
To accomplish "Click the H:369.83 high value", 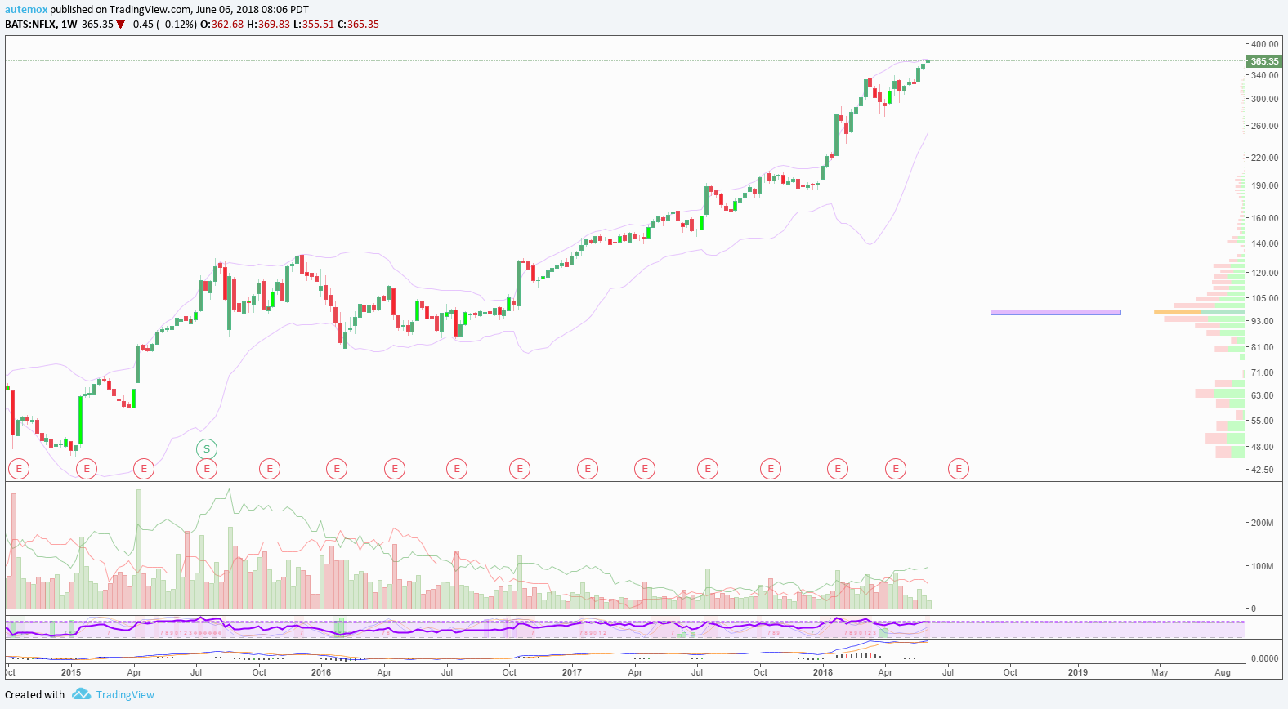I will click(x=269, y=25).
